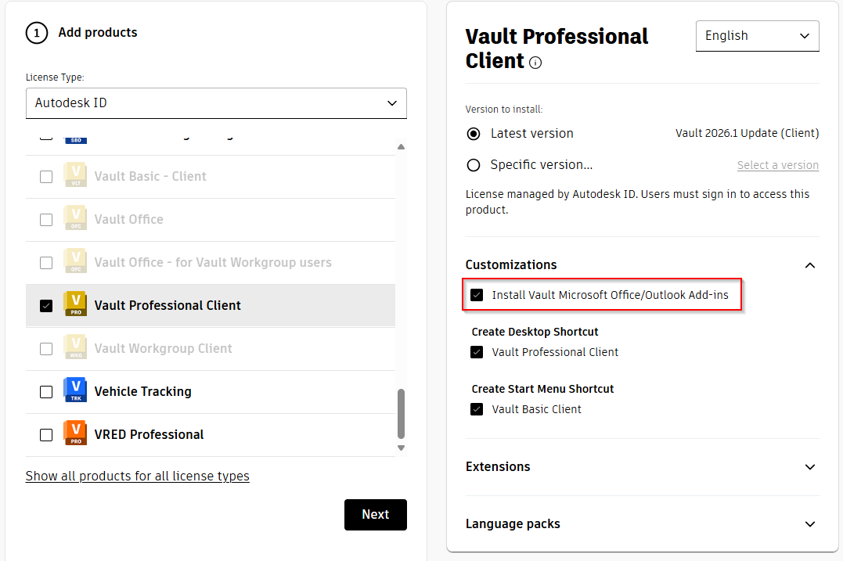843x561 pixels.
Task: Click the Vault Workgroup Client product icon
Action: [75, 348]
